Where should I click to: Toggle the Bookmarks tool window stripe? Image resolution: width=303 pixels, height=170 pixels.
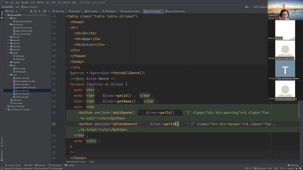pyautogui.click(x=2, y=156)
